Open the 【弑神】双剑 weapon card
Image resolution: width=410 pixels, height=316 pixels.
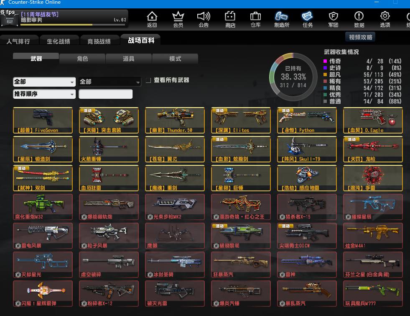coord(43,178)
